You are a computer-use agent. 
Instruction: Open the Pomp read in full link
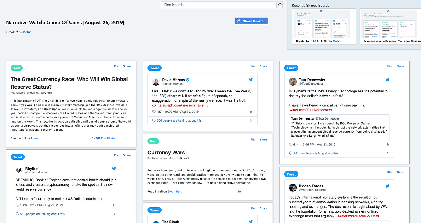pyautogui.click(x=35, y=138)
